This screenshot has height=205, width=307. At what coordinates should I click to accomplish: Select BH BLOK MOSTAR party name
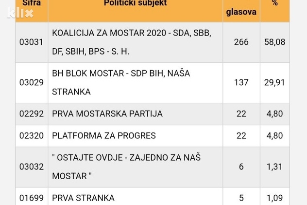[x=121, y=82]
